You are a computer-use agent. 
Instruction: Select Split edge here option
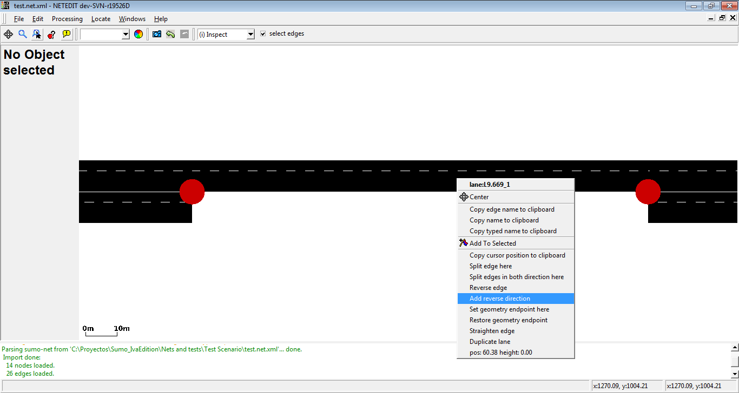(x=490, y=266)
